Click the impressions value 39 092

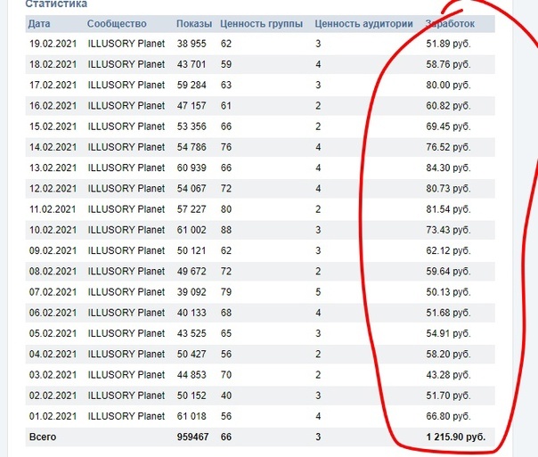coord(192,292)
